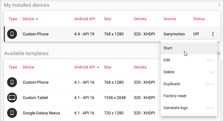The height and width of the screenshot is (121, 223).
Task: Sort installed devices by Type column
Action: (x=13, y=19)
